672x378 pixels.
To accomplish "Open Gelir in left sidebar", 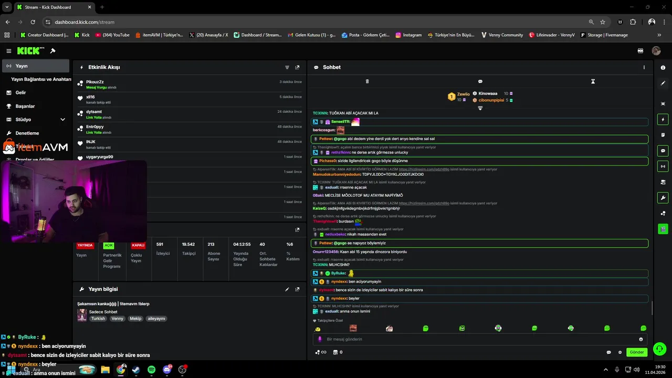I will (36, 92).
